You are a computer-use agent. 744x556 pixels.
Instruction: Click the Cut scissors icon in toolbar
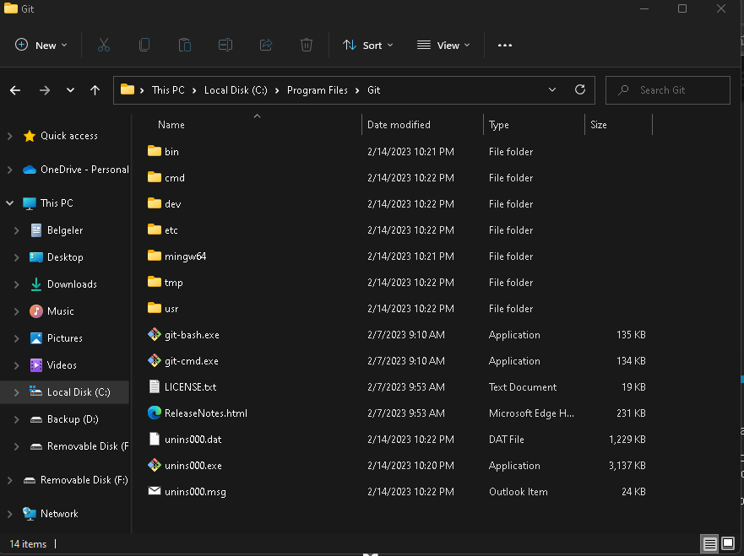click(x=104, y=46)
